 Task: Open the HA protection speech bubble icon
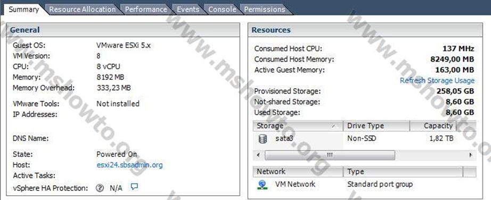134,187
